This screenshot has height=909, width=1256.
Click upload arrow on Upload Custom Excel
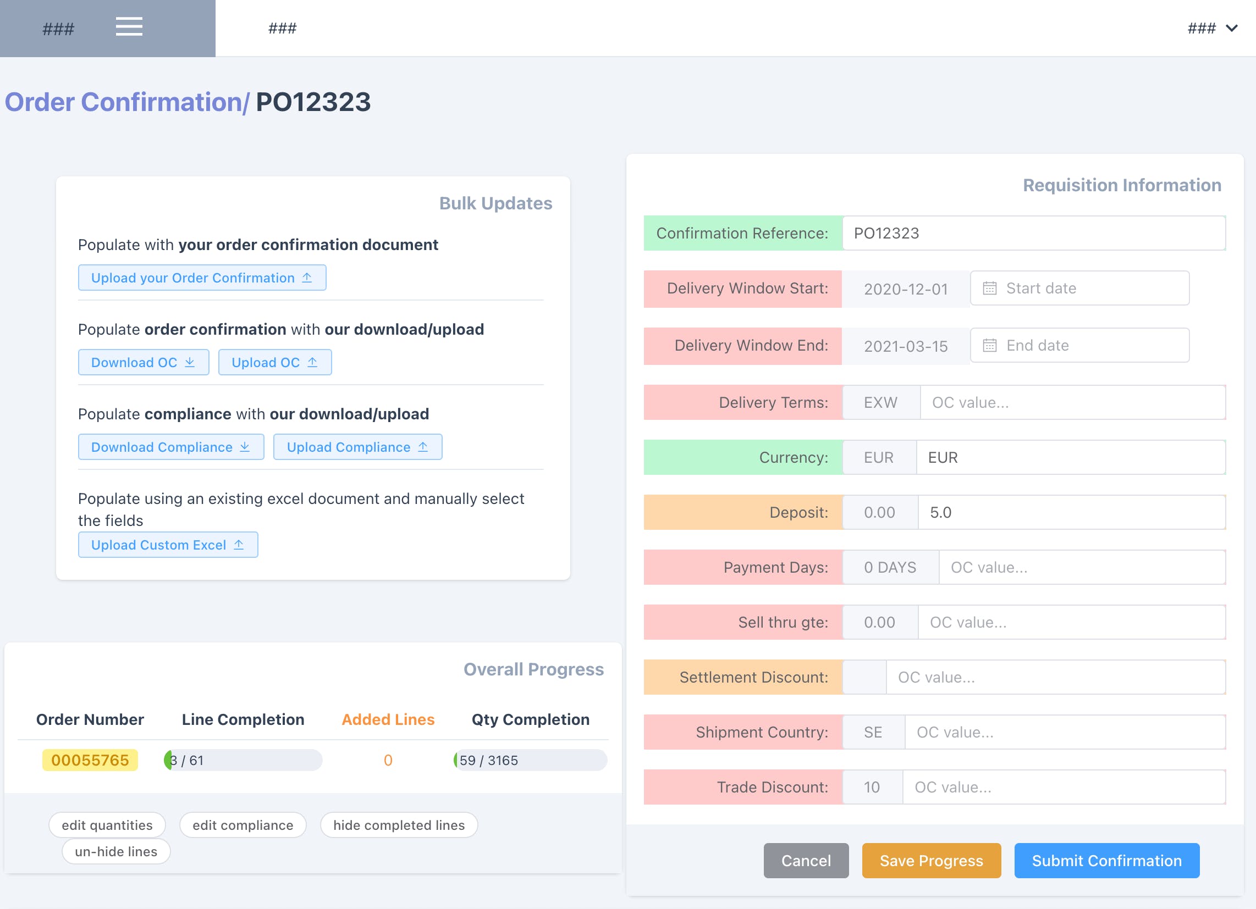click(239, 545)
